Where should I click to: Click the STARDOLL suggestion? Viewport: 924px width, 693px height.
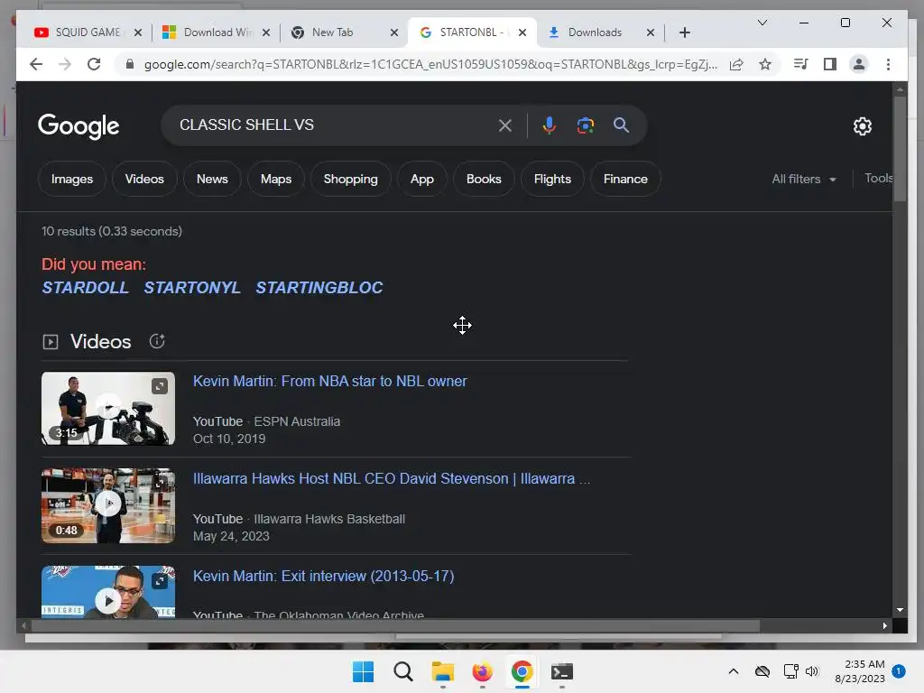[x=85, y=288]
